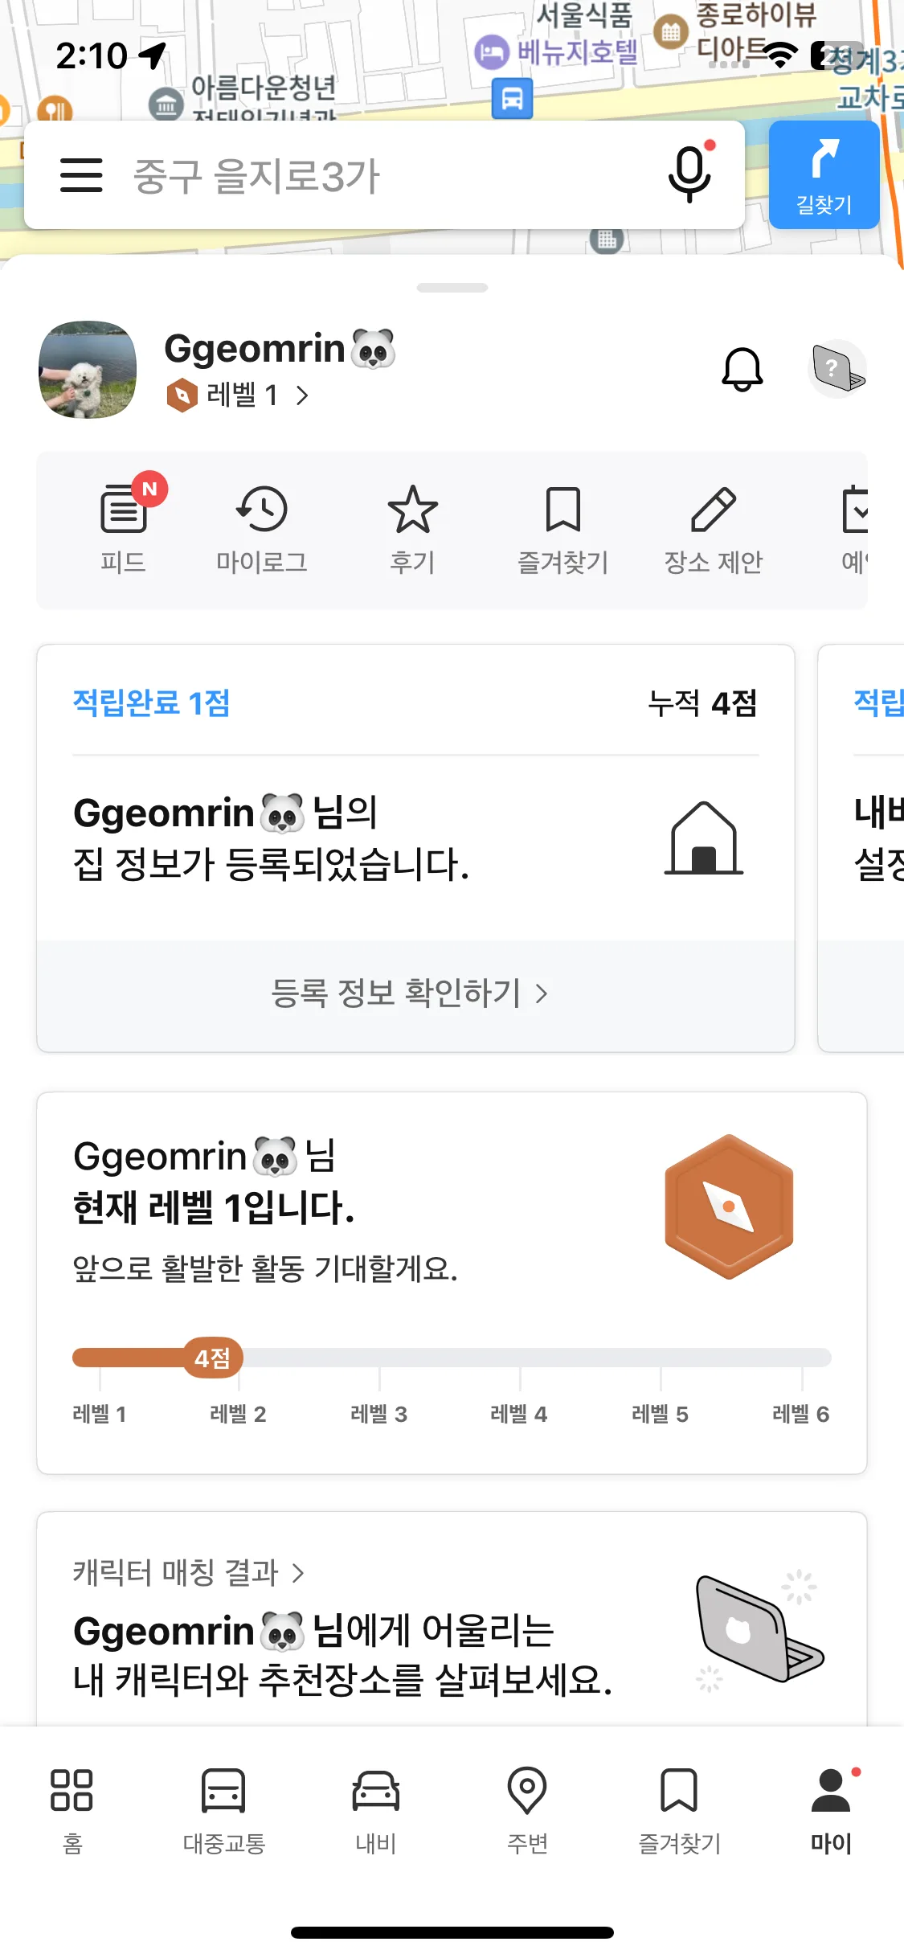Screen dimensions: 904x1958
Task: Expand 캐릭터 매칭 결과 chevron
Action: (297, 1572)
